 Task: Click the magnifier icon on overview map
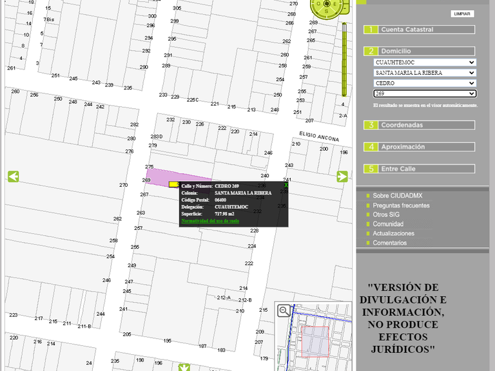[284, 311]
